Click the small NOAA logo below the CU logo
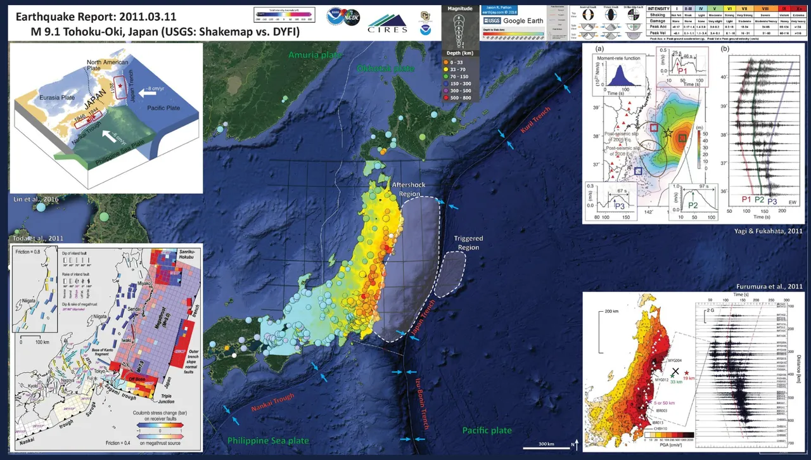 coord(425,30)
